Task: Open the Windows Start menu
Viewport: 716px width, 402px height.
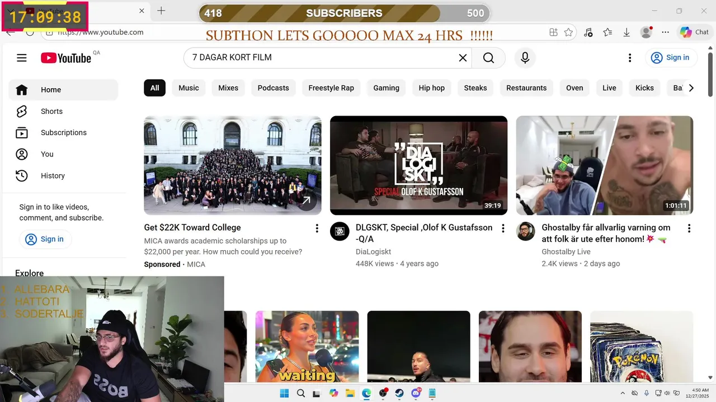Action: [x=284, y=393]
